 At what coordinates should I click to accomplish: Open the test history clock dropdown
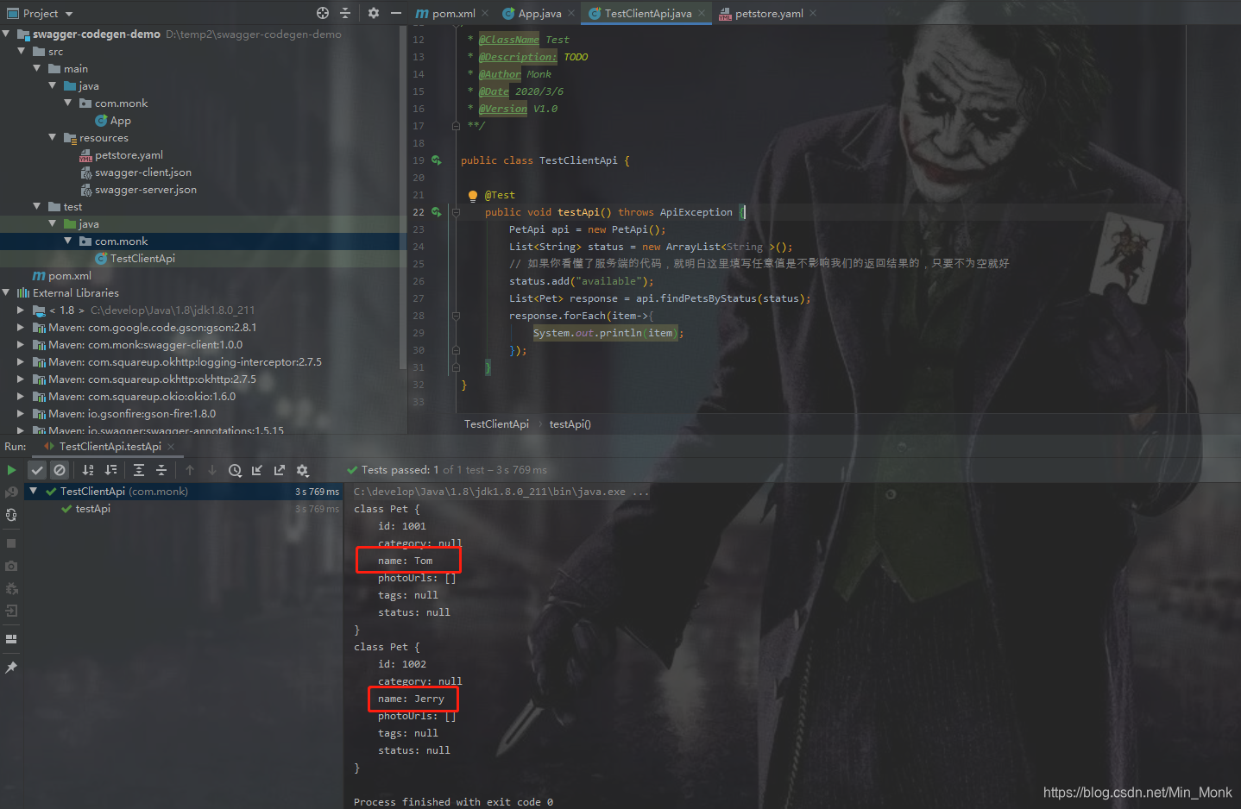235,470
